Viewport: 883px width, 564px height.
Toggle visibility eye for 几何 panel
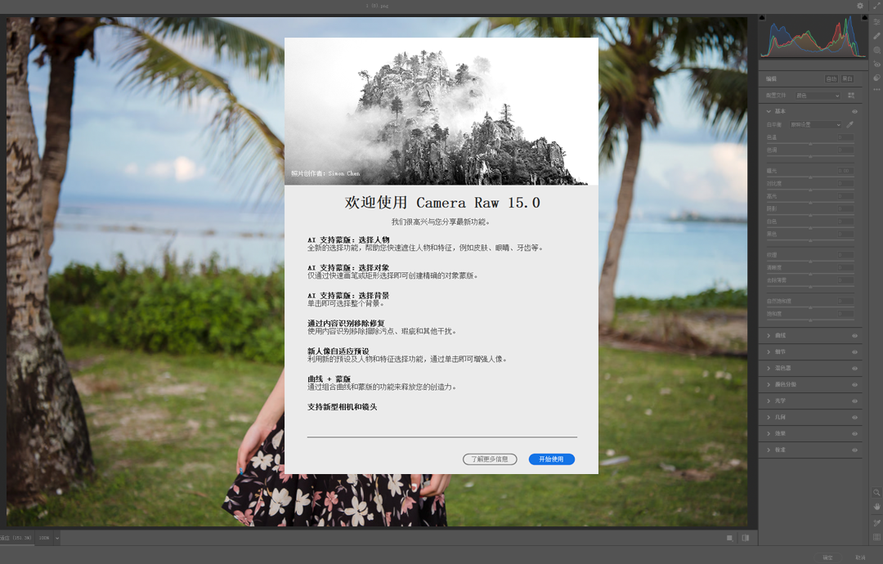[x=855, y=417]
